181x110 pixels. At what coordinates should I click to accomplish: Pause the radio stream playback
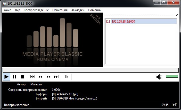[x=14, y=77]
